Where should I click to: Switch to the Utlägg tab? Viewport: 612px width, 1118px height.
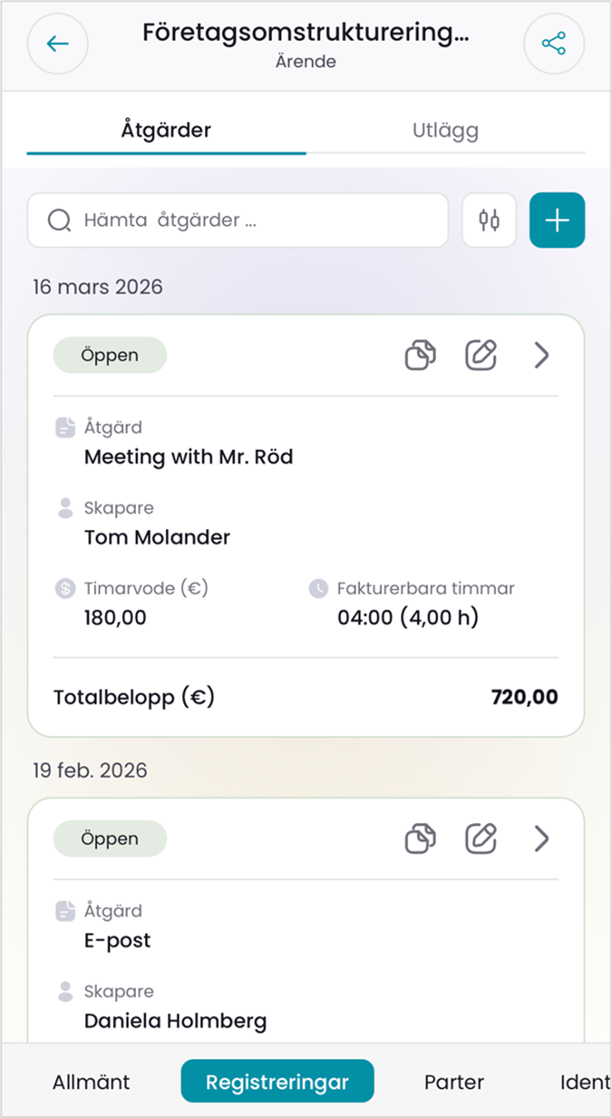[x=445, y=130]
